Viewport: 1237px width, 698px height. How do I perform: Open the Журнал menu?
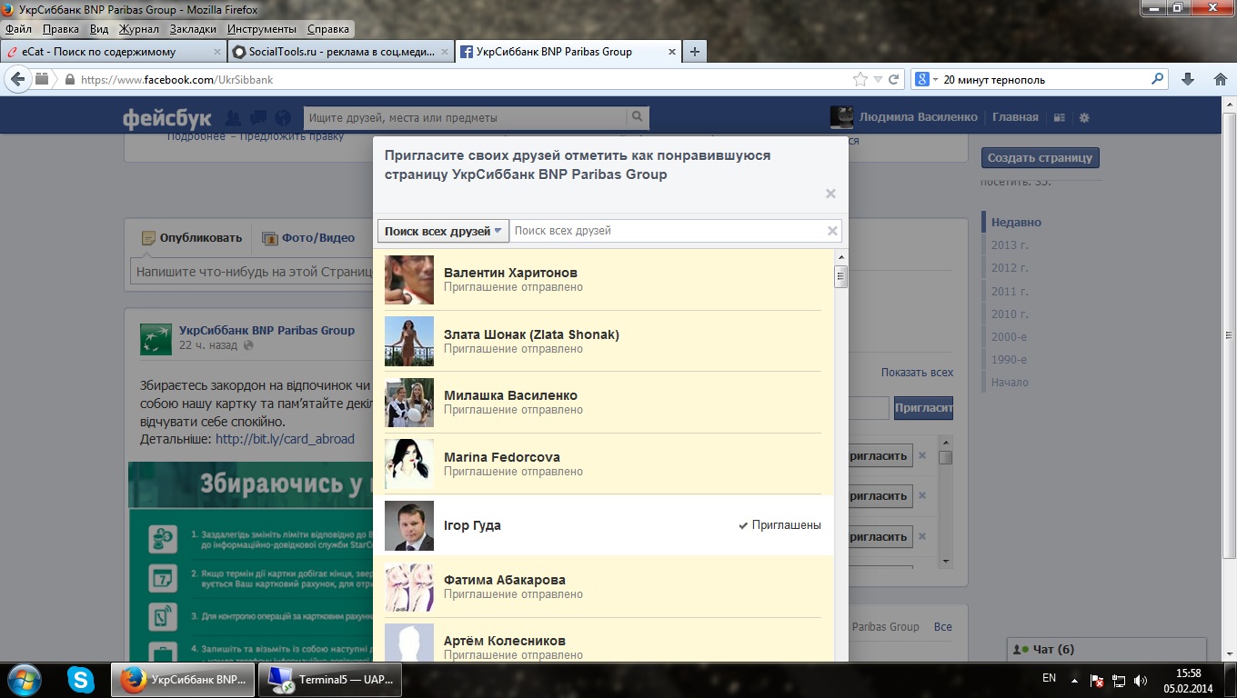click(x=139, y=29)
